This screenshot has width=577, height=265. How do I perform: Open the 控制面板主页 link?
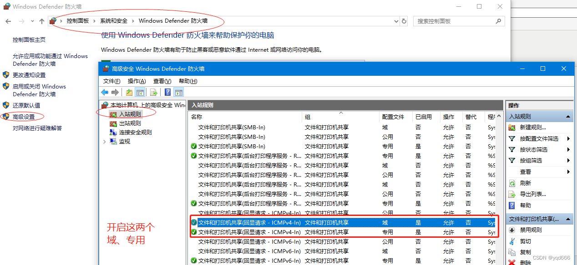tap(29, 39)
